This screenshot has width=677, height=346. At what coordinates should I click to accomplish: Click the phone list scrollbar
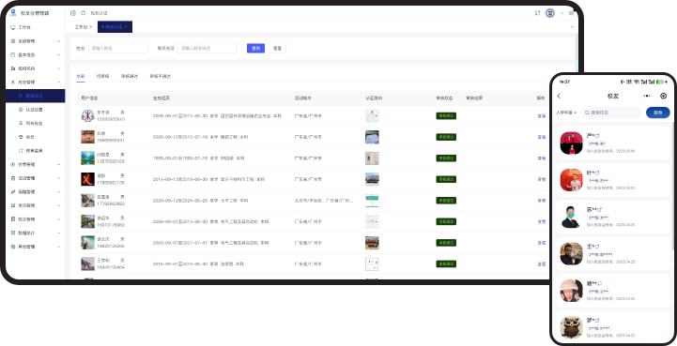coord(672,186)
